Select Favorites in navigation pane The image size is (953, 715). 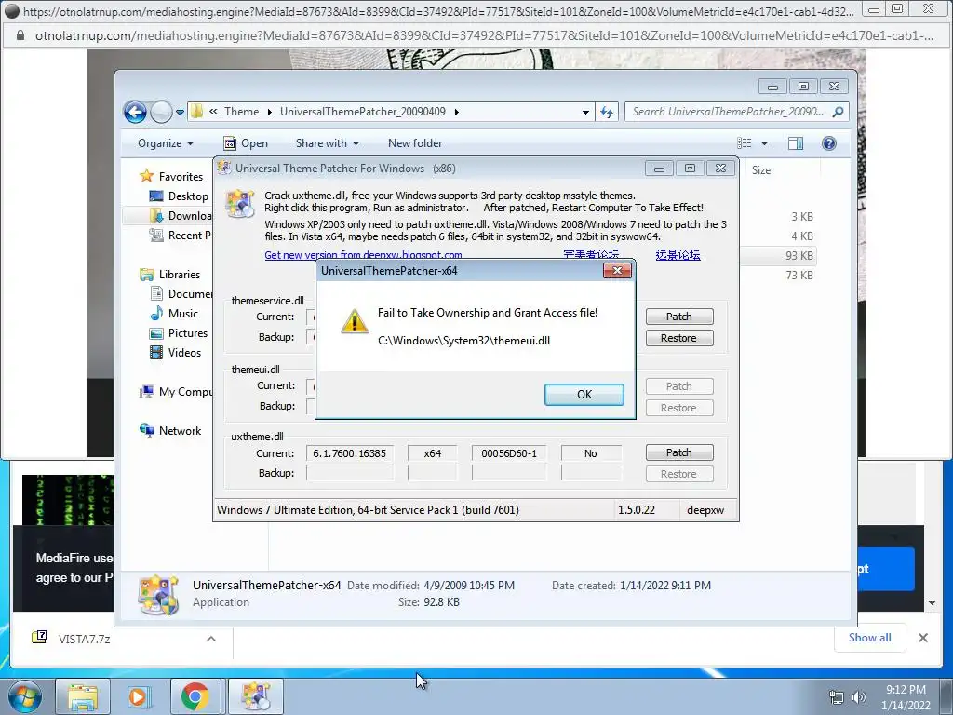coord(181,176)
